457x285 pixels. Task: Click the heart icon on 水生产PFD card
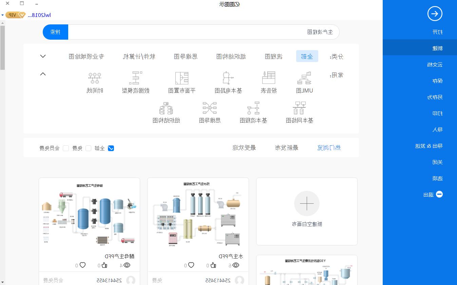point(191,265)
